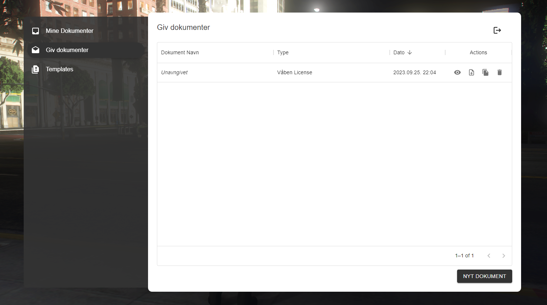This screenshot has height=305, width=547.
Task: Click the Giv dokumenter envelope icon
Action: click(x=35, y=50)
